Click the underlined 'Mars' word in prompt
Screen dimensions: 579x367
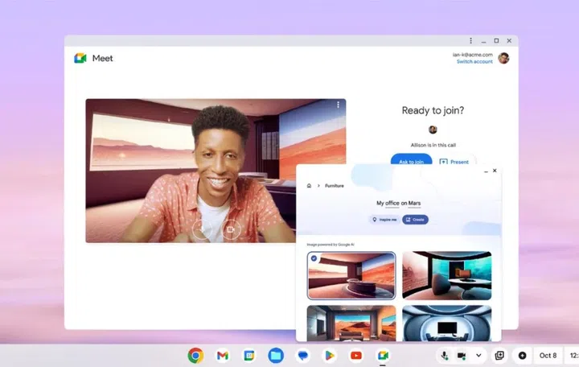coord(413,204)
